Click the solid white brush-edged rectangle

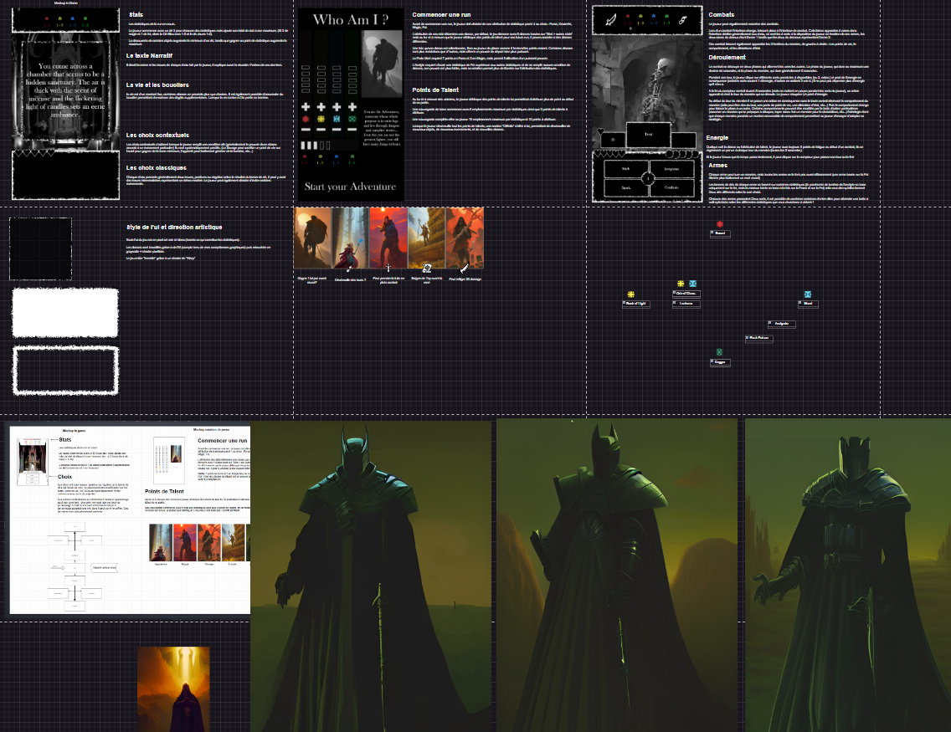tap(66, 312)
